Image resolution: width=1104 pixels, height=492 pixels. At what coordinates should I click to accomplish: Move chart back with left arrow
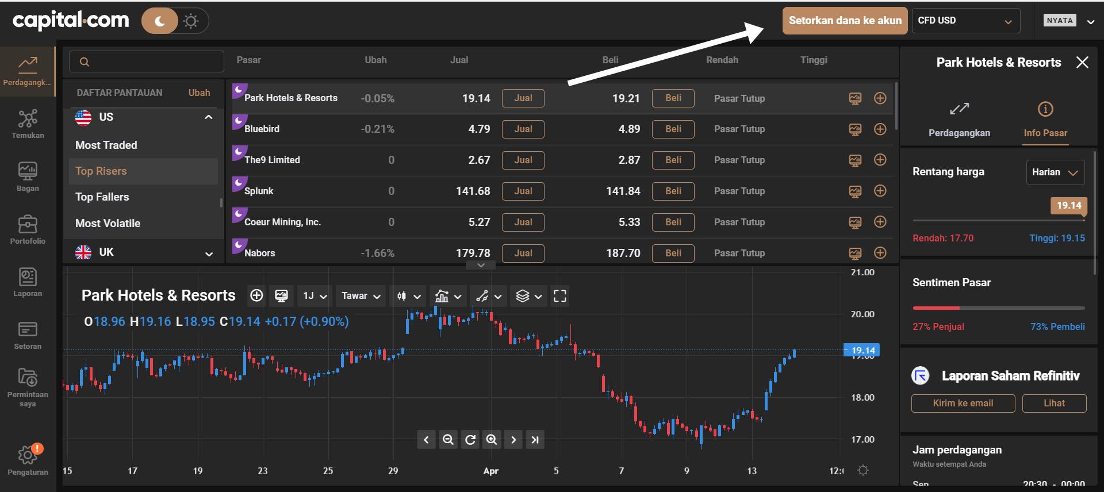pyautogui.click(x=426, y=440)
